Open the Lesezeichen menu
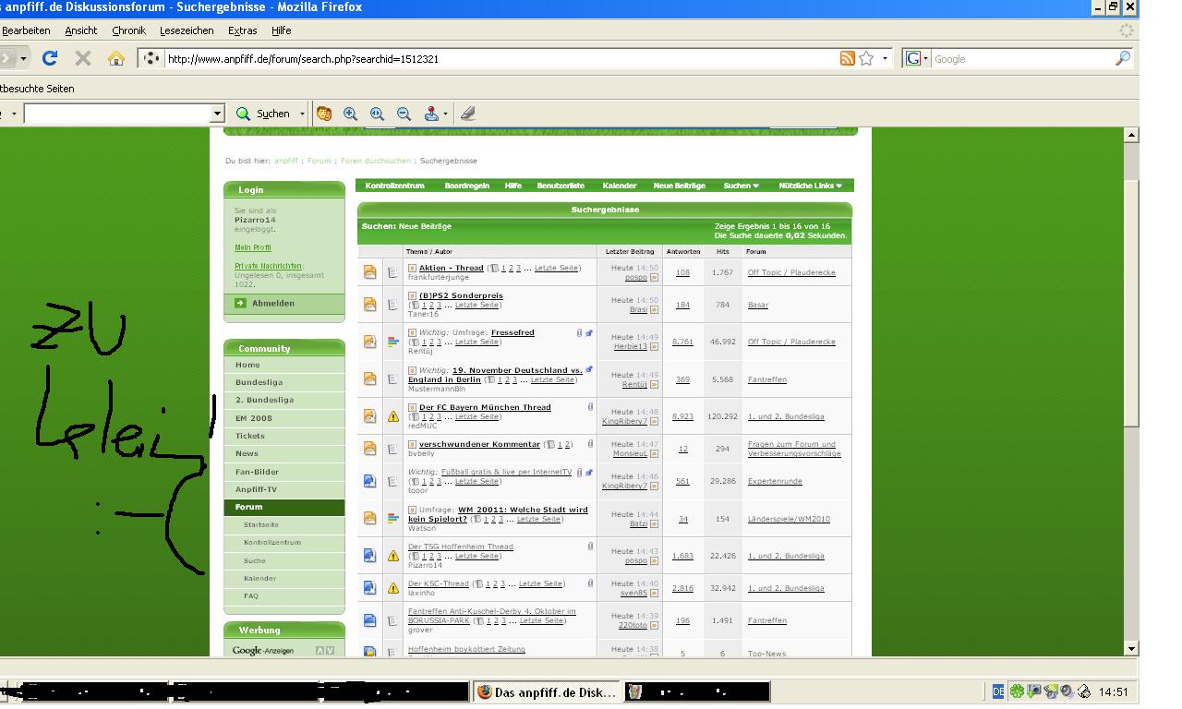This screenshot has height=709, width=1182. (187, 30)
